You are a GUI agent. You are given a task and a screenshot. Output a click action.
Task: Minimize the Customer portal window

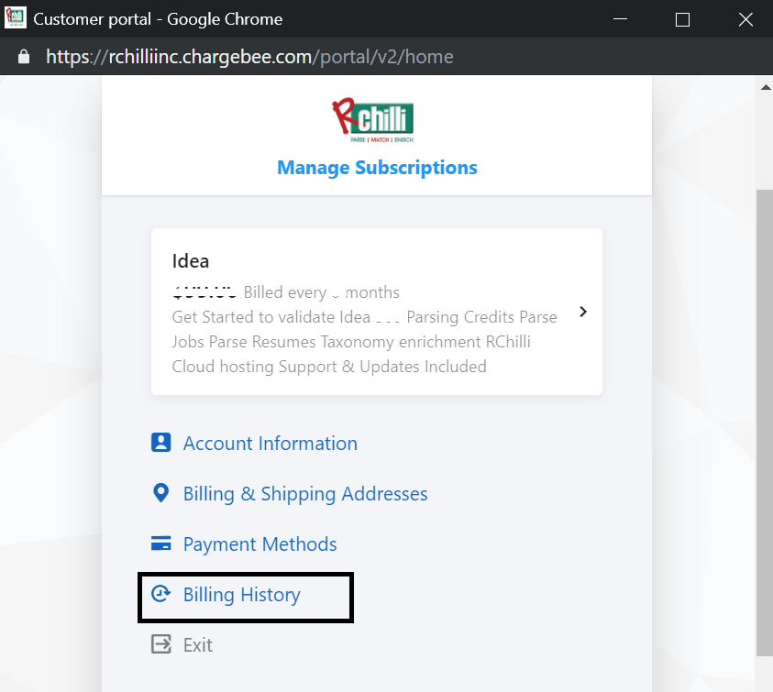pyautogui.click(x=620, y=19)
